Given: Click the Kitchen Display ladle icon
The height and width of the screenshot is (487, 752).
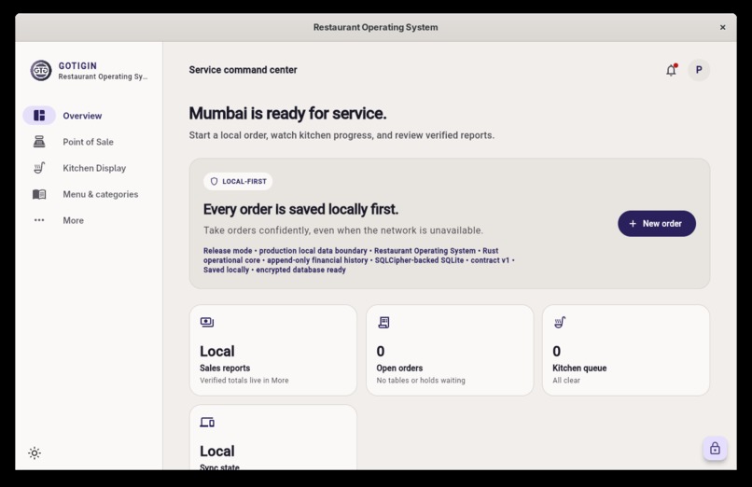Looking at the screenshot, I should click(x=39, y=168).
